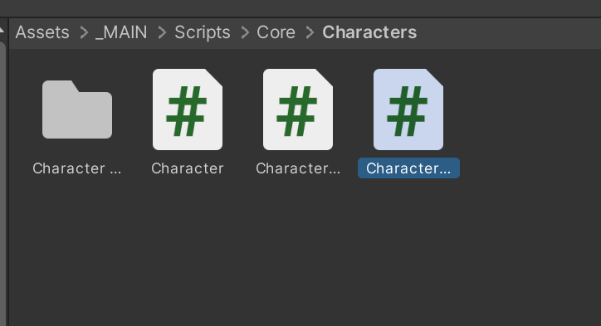Screen dimensions: 601x326
Task: Click the folder's 'Character ...' name label
Action: (x=77, y=168)
